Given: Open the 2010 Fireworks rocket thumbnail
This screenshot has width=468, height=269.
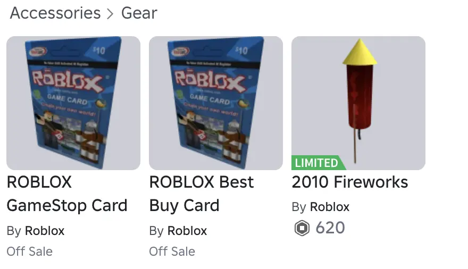Looking at the screenshot, I should click(x=358, y=103).
